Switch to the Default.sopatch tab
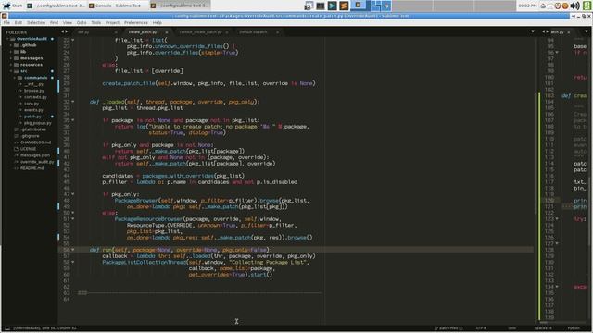Screen dimensions: 593x333 tap(253, 32)
